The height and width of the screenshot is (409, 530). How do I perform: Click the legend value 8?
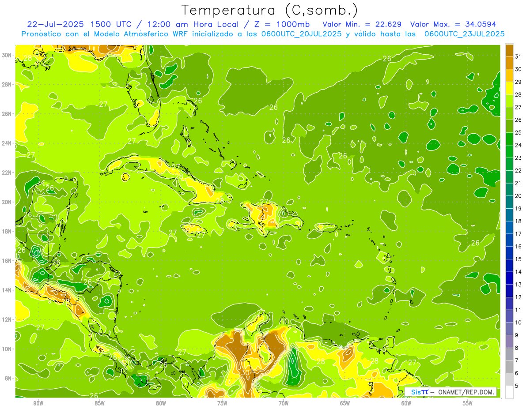tap(517, 348)
